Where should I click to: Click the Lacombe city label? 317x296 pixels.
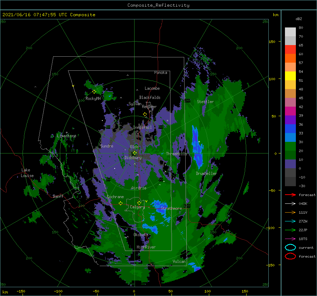pyautogui.click(x=152, y=88)
